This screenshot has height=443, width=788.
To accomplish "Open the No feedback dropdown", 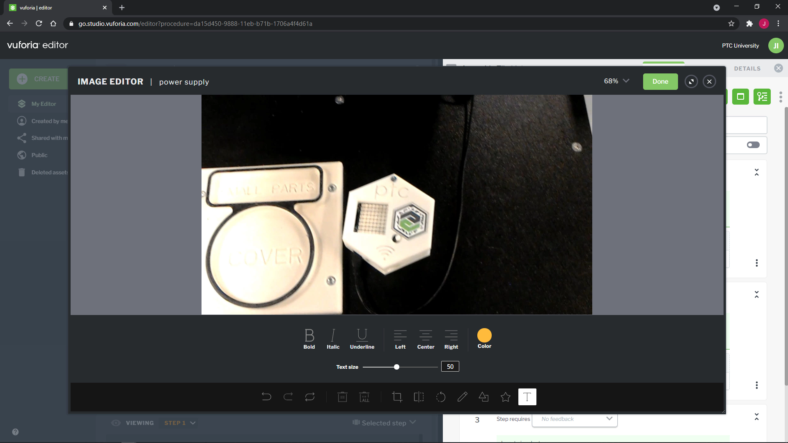I will [x=575, y=419].
